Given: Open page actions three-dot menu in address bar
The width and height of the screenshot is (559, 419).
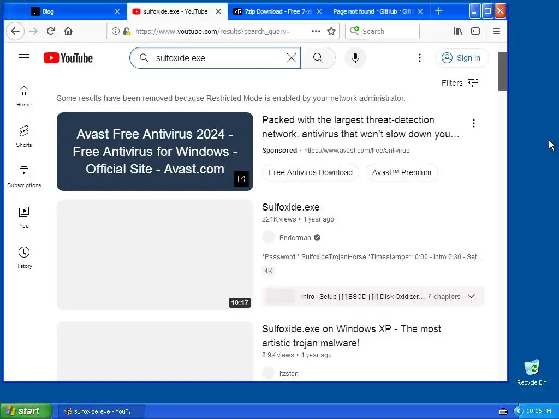Looking at the screenshot, I should pyautogui.click(x=316, y=31).
